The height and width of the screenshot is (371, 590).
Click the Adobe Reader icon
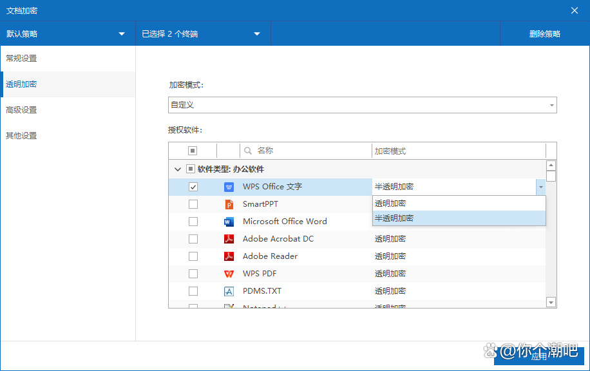pyautogui.click(x=229, y=256)
